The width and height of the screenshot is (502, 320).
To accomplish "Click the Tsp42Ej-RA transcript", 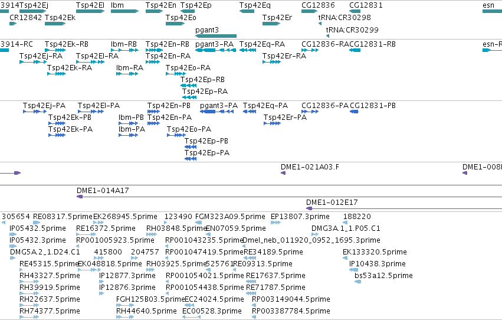I will 33,62.
